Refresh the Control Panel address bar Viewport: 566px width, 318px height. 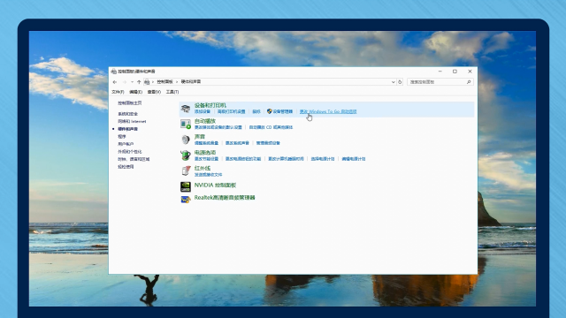pyautogui.click(x=400, y=82)
